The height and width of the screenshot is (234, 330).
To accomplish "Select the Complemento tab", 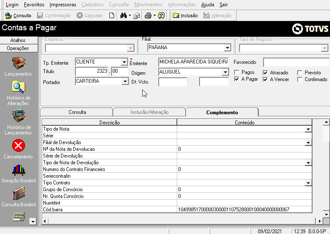I will [x=222, y=113].
